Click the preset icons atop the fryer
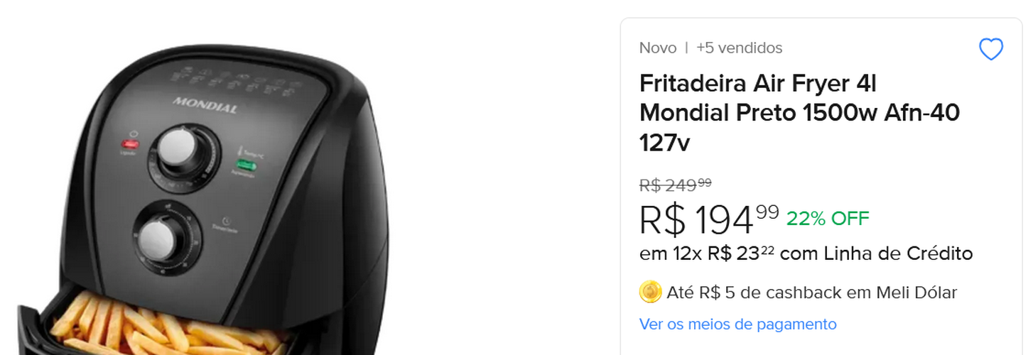 pos(249,80)
